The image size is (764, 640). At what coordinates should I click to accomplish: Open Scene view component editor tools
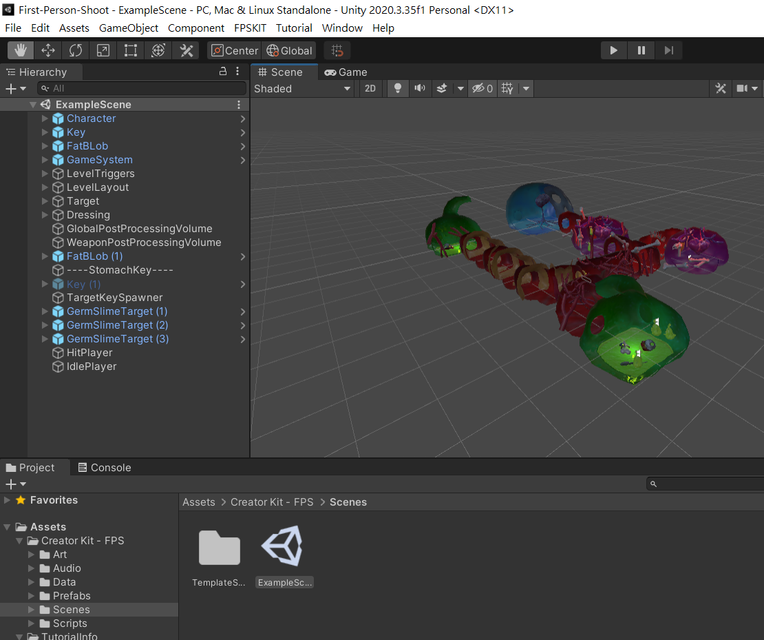[721, 88]
